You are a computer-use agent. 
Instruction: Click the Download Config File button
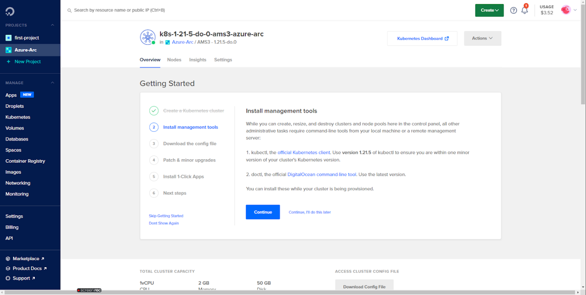[x=364, y=285]
